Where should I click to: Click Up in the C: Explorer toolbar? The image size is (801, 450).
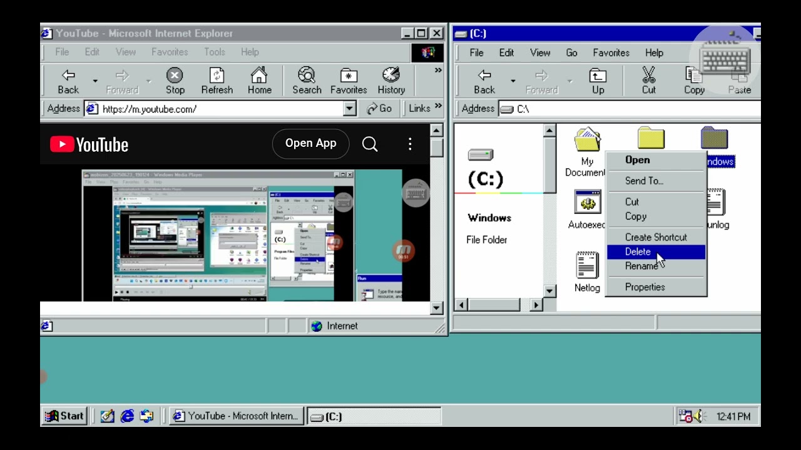click(598, 82)
